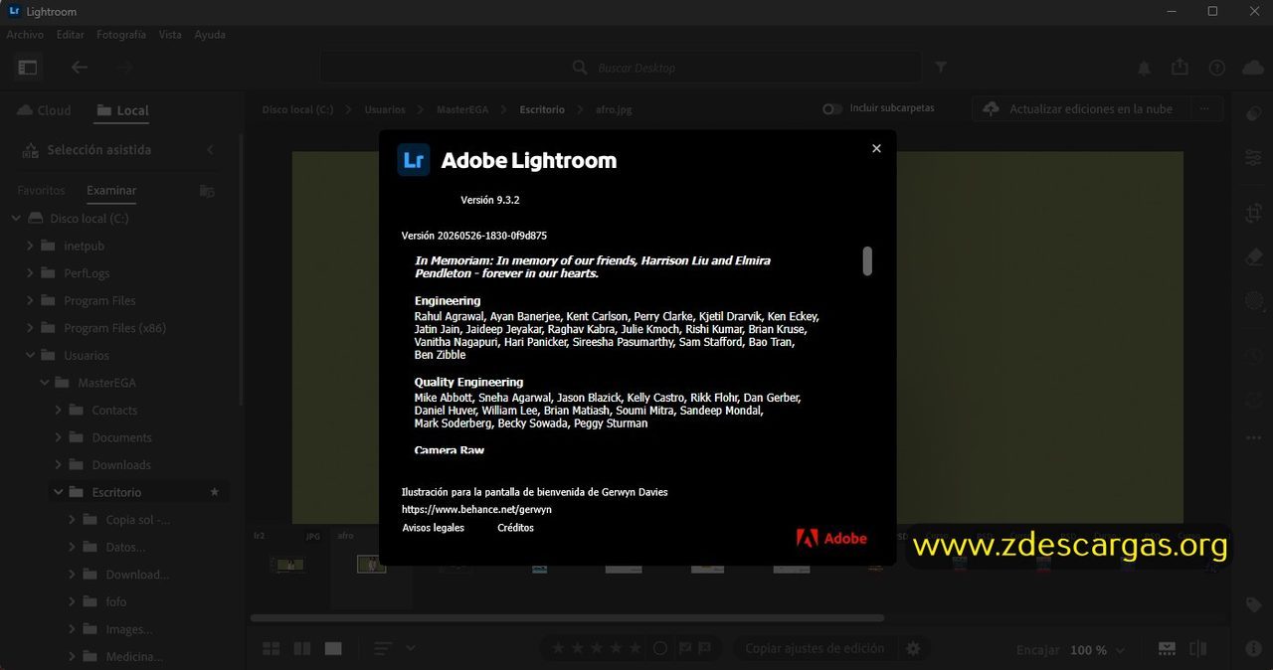Viewport: 1273px width, 670px height.
Task: Switch to square grid view
Action: point(302,649)
